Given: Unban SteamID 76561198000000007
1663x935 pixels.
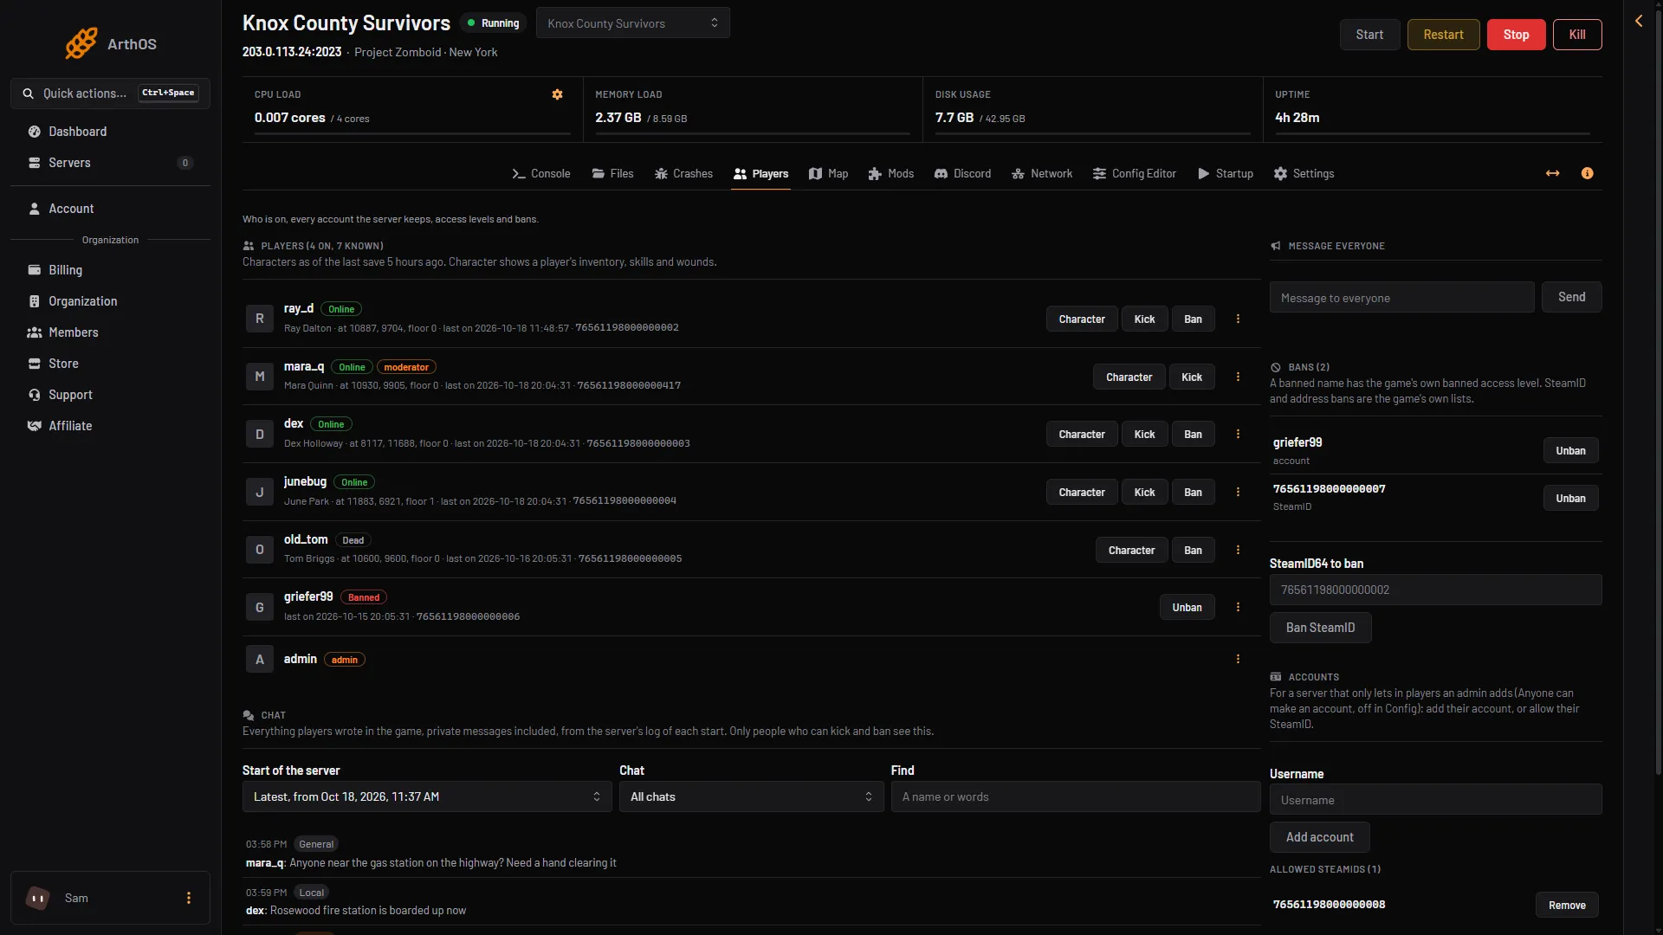Looking at the screenshot, I should (1570, 499).
